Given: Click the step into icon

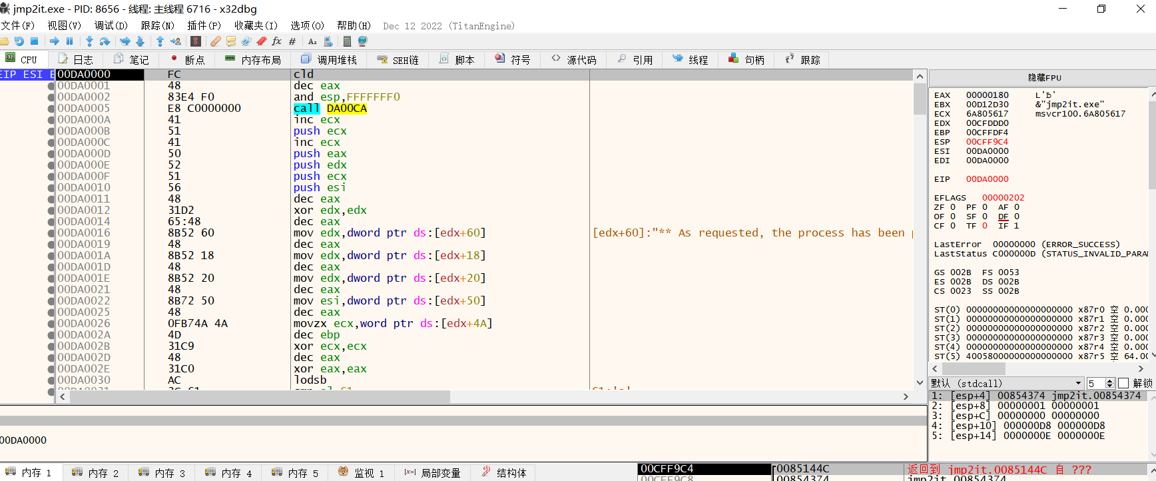Looking at the screenshot, I should pos(89,41).
